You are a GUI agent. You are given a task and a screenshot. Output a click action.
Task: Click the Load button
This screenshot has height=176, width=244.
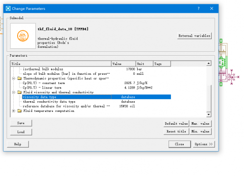[x=21, y=132]
